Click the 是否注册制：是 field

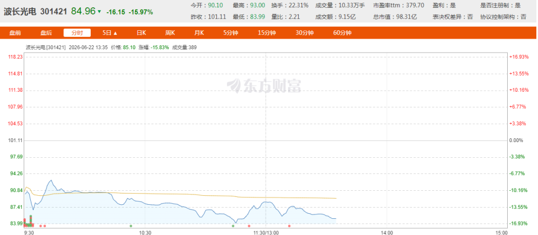coord(500,6)
